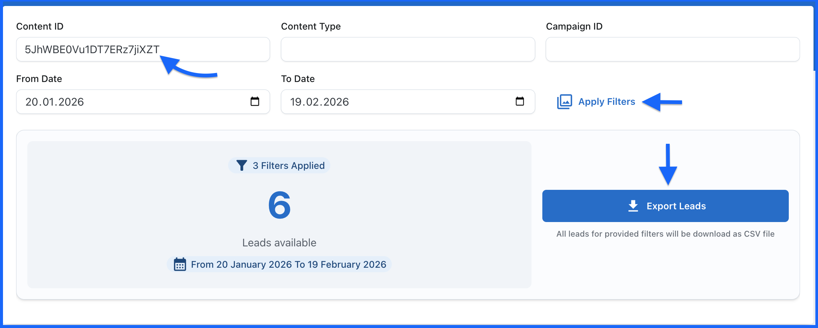Open the To Date calendar picker icon

click(x=519, y=101)
